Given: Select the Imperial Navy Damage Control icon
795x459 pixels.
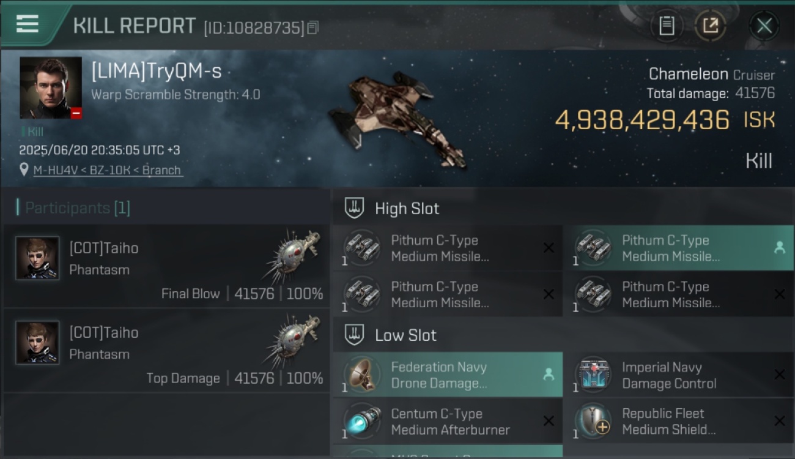Looking at the screenshot, I should [593, 375].
